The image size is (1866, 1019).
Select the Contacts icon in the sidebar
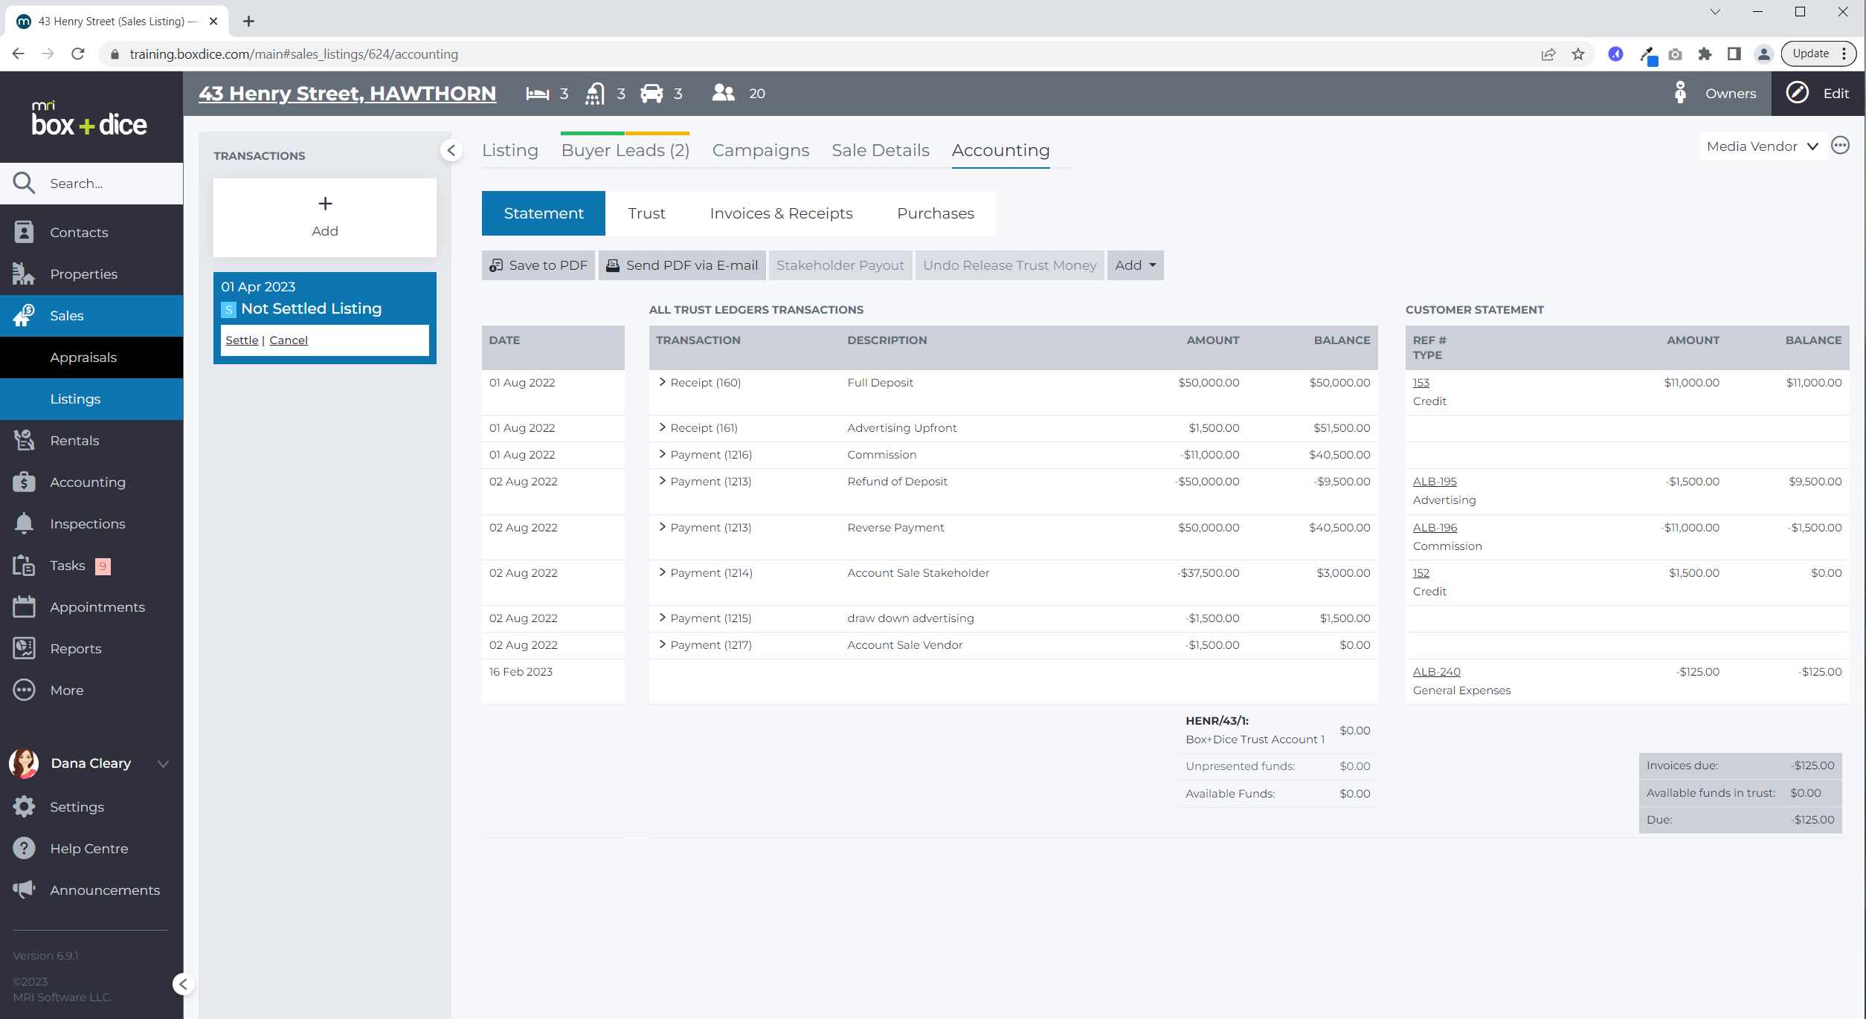[x=25, y=232]
